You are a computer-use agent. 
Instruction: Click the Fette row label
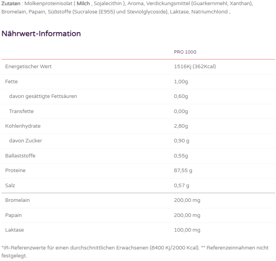(x=12, y=82)
